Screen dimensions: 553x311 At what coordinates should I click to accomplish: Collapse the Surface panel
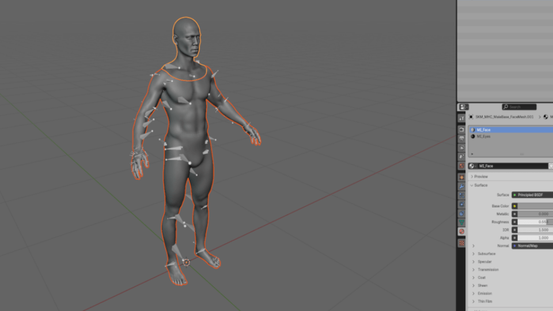click(480, 185)
